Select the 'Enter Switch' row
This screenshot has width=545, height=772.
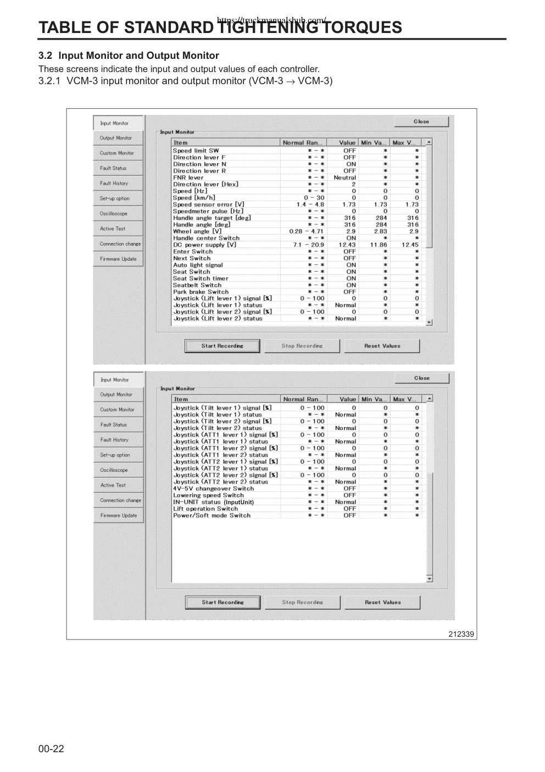(x=298, y=251)
